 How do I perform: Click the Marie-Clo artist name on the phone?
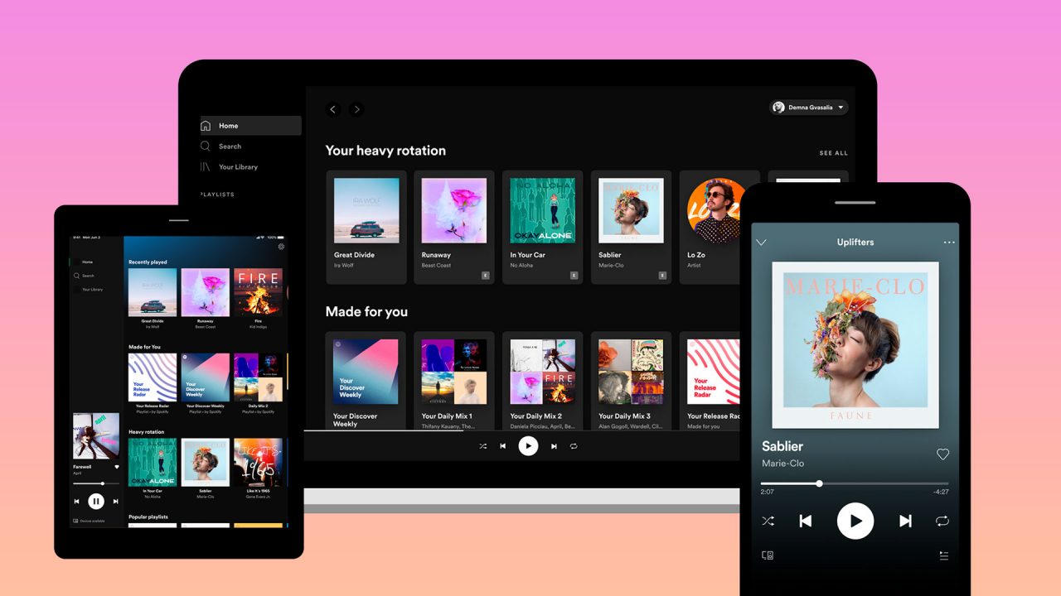782,464
